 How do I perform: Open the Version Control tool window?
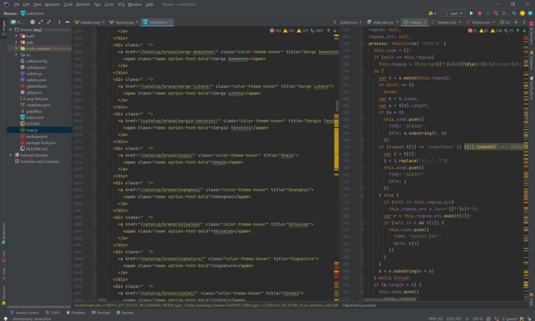(26, 313)
